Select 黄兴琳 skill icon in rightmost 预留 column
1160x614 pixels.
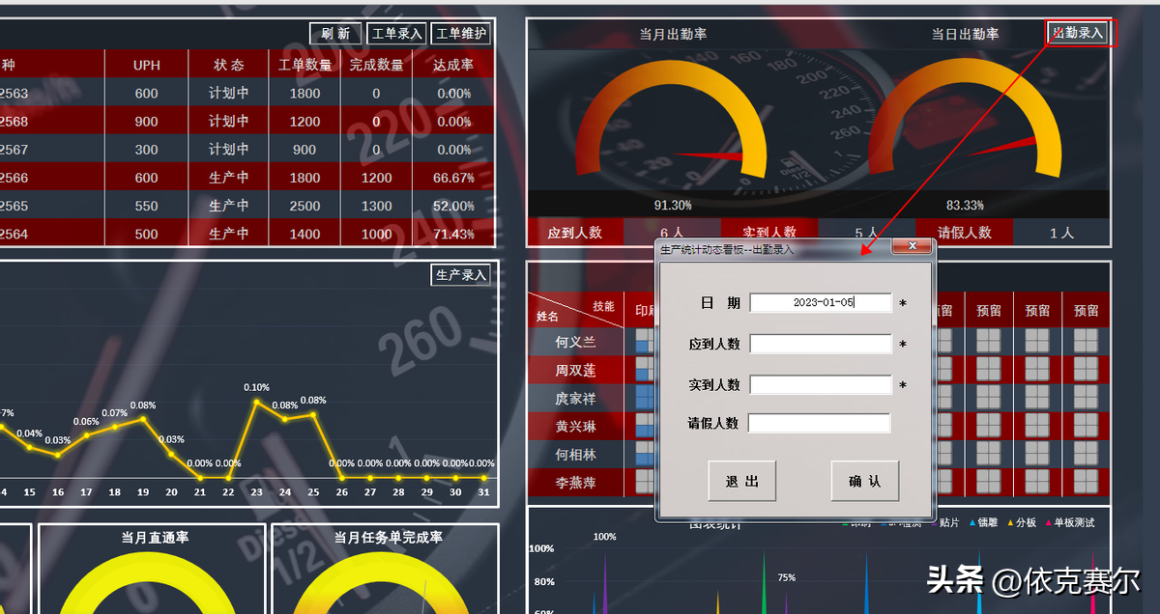(1086, 425)
